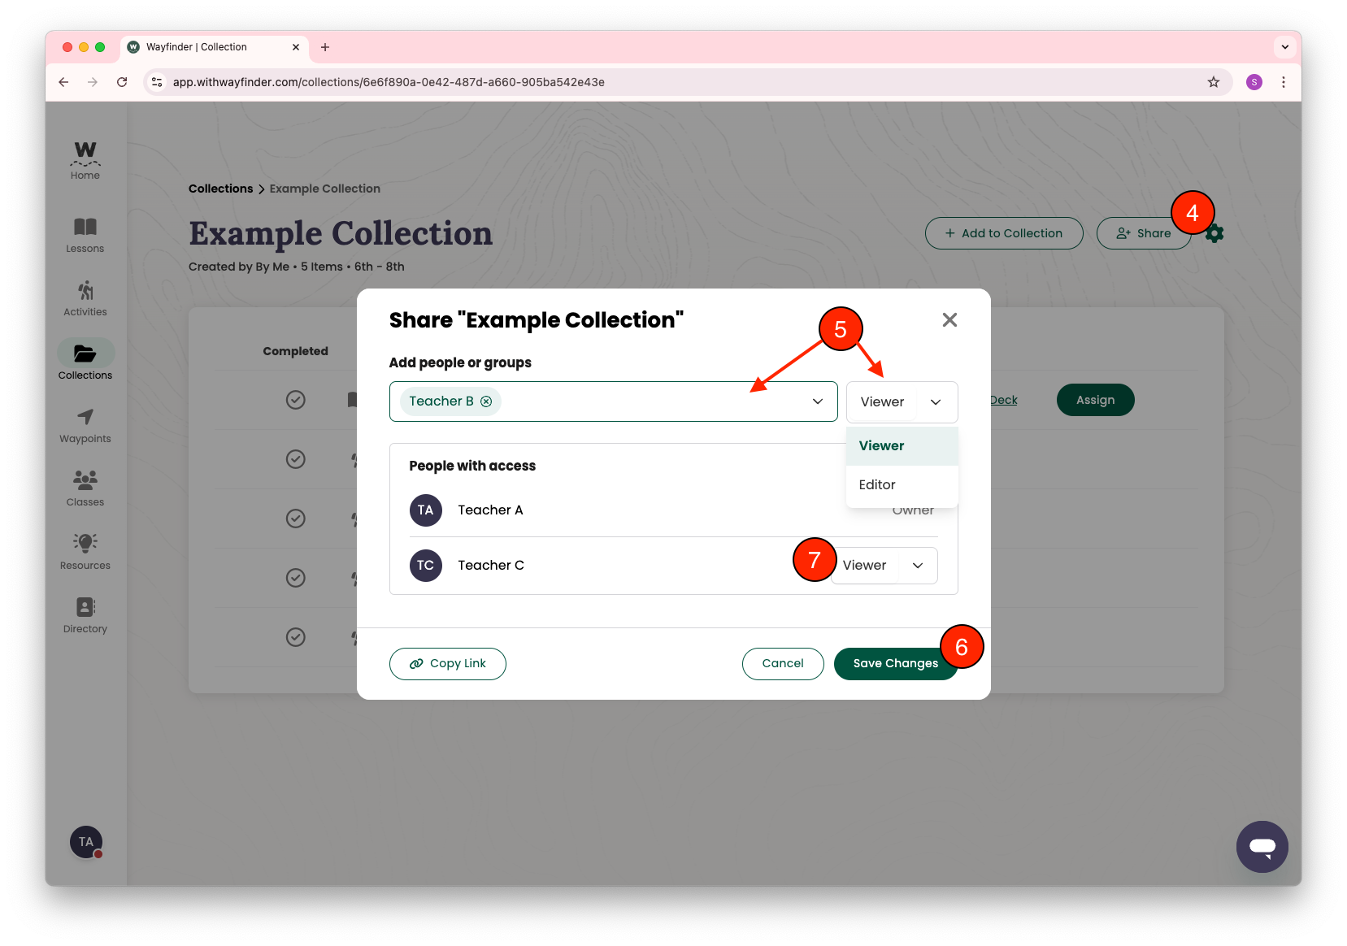1347x946 pixels.
Task: Toggle completed check on third collection item
Action: click(296, 519)
